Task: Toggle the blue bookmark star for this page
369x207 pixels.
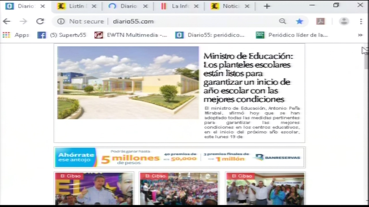Action: [299, 21]
